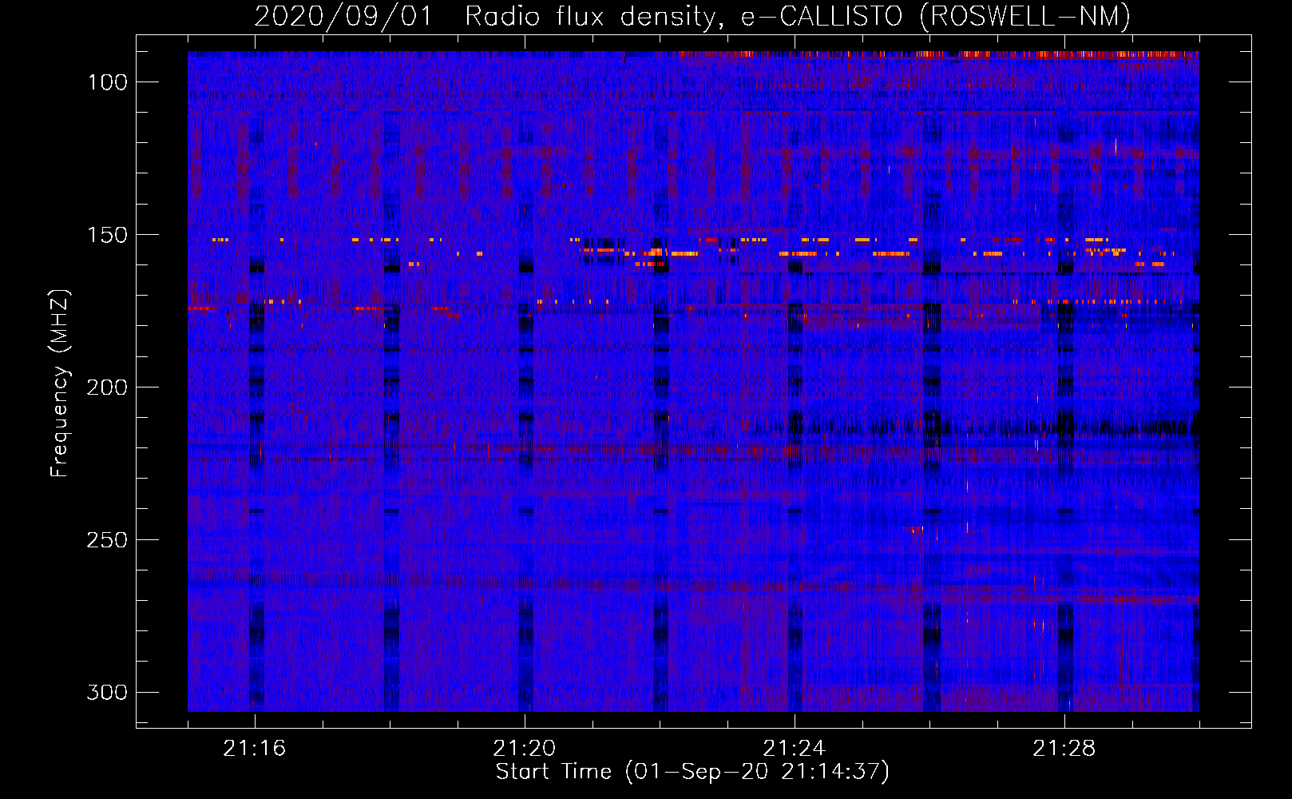Viewport: 1292px width, 799px height.
Task: Click the 21:24 time tick label
Action: (x=795, y=749)
